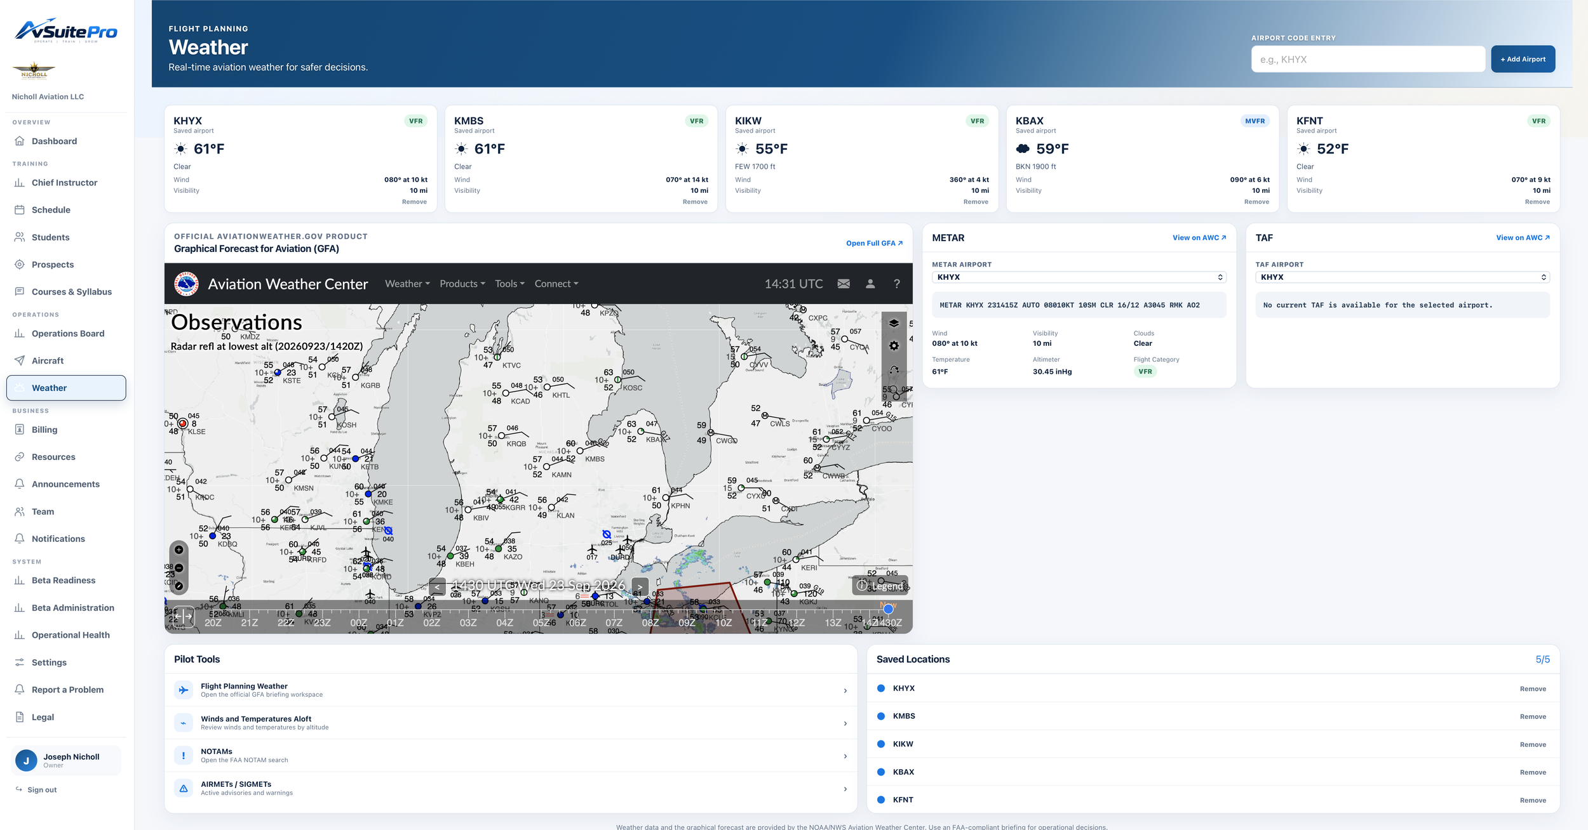
Task: Click the Now marker on timeline
Action: (888, 609)
